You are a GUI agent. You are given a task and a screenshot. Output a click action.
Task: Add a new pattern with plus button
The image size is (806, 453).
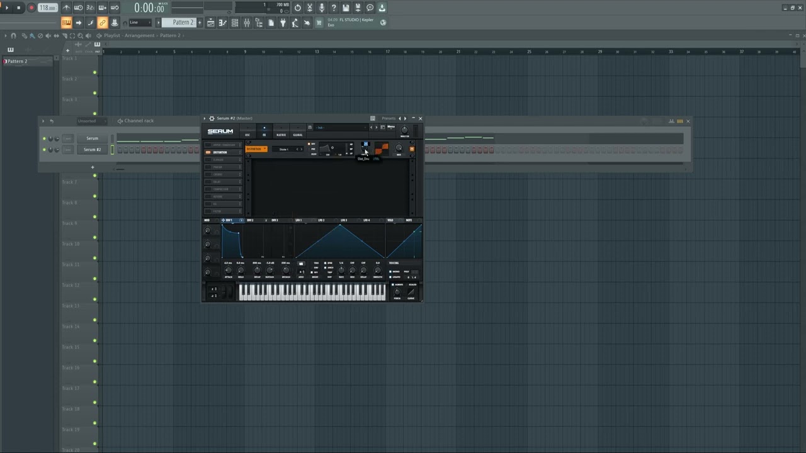coord(200,23)
